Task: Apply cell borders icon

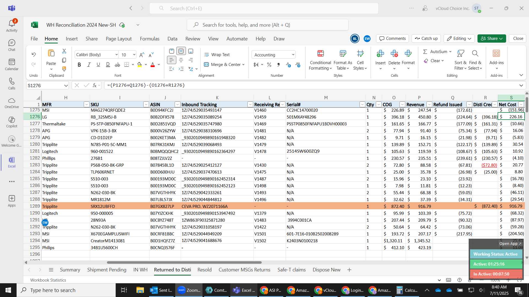Action: (x=126, y=65)
